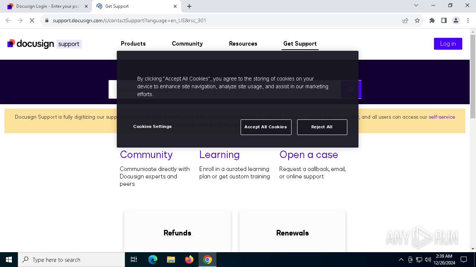476x267 pixels.
Task: Follow the self-service link
Action: pos(442,117)
